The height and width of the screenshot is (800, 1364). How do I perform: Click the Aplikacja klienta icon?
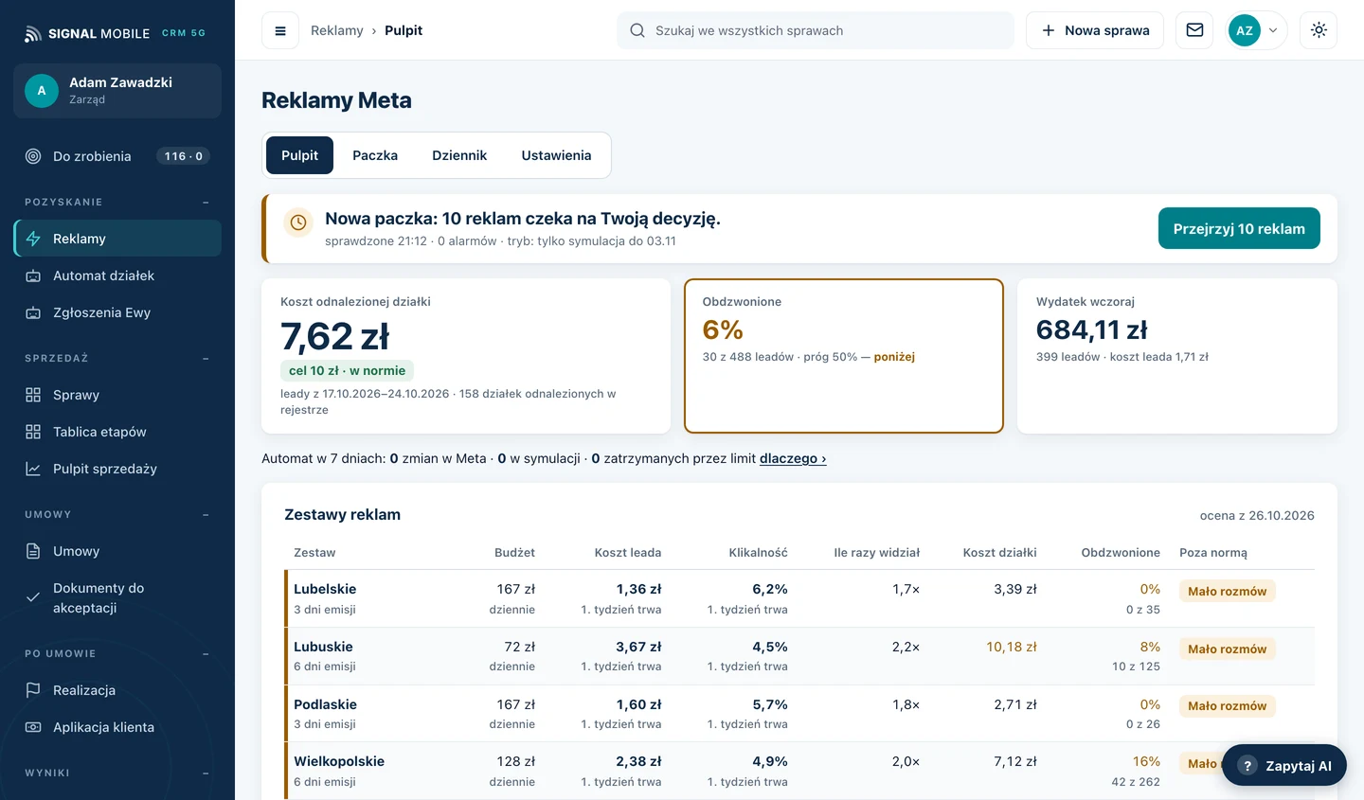click(33, 727)
